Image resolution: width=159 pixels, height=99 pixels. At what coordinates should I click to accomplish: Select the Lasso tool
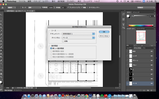point(1,21)
